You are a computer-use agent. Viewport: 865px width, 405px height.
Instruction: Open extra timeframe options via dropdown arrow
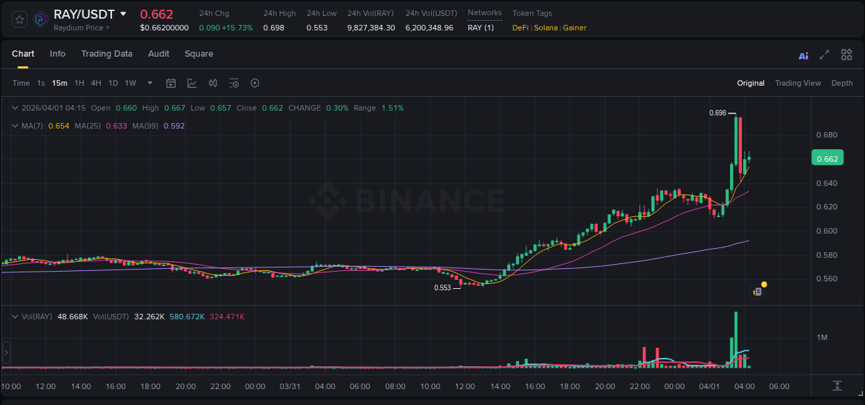149,83
